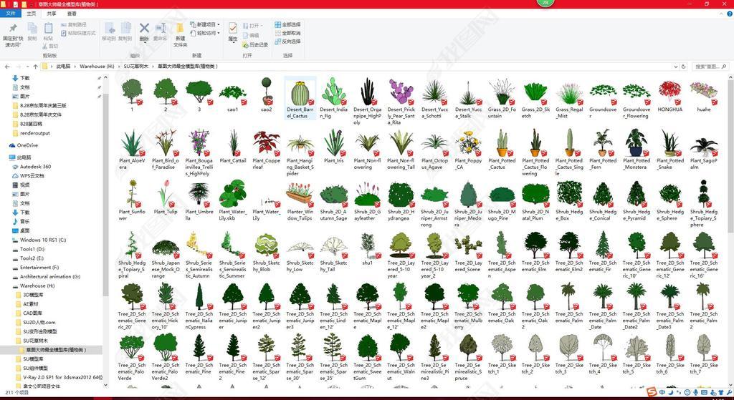Click Select None (全部取消)
Screen dimensions: 734x400
tap(287, 33)
